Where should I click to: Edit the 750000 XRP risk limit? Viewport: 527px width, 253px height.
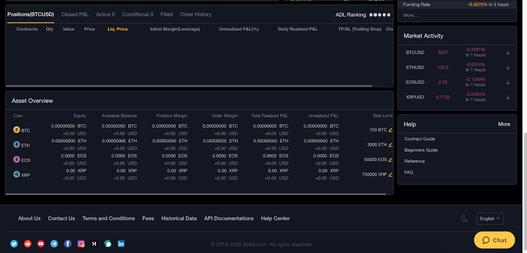(x=390, y=175)
